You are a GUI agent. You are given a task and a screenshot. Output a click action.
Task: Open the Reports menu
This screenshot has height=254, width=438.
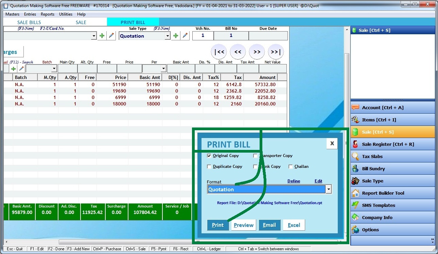[47, 14]
